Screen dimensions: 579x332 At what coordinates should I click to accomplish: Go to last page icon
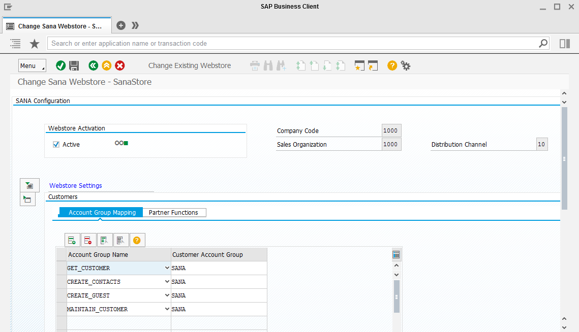[341, 65]
